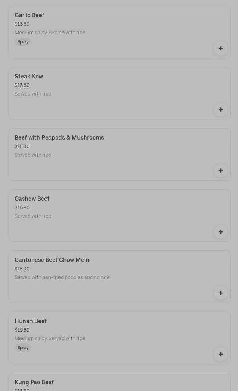This screenshot has height=391, width=238.
Task: Click plus icon for Beef with Peapods & Mushrooms
Action: (x=221, y=171)
